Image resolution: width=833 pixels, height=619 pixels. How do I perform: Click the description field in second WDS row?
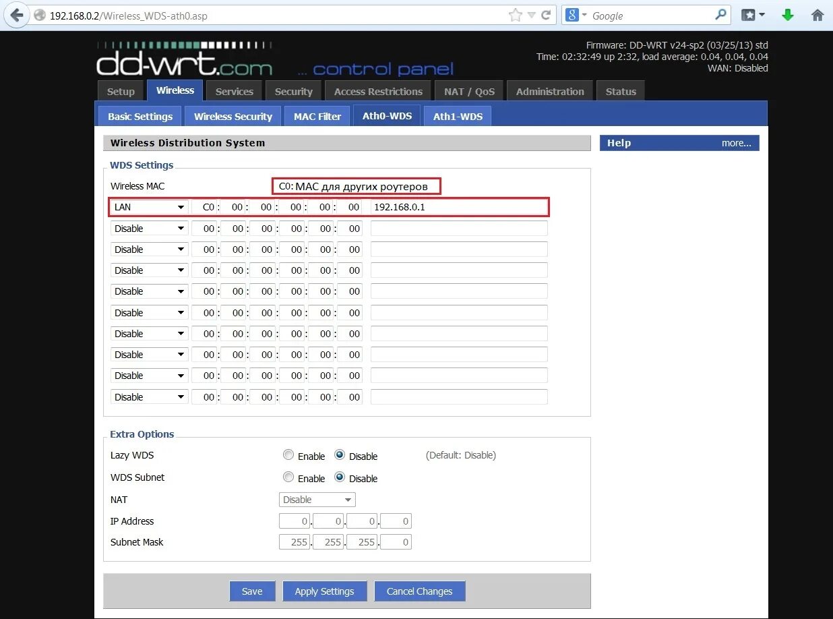pos(459,229)
